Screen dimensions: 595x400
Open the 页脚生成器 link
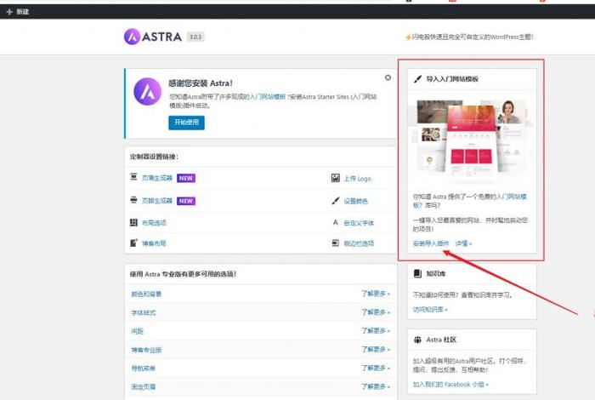[x=157, y=201]
